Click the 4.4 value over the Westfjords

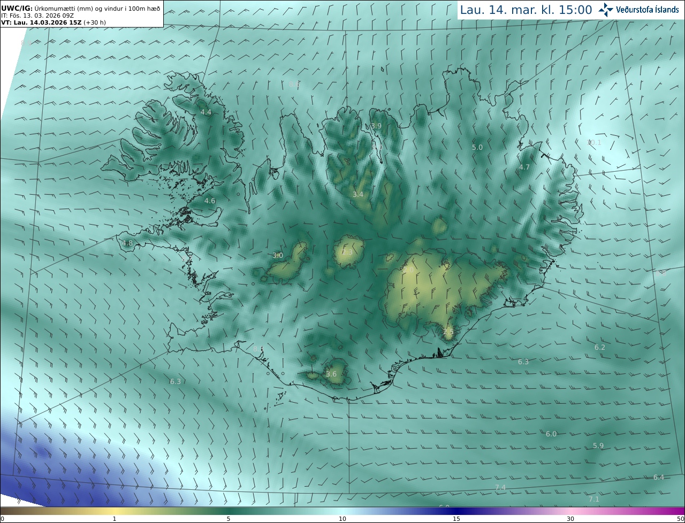click(x=206, y=112)
